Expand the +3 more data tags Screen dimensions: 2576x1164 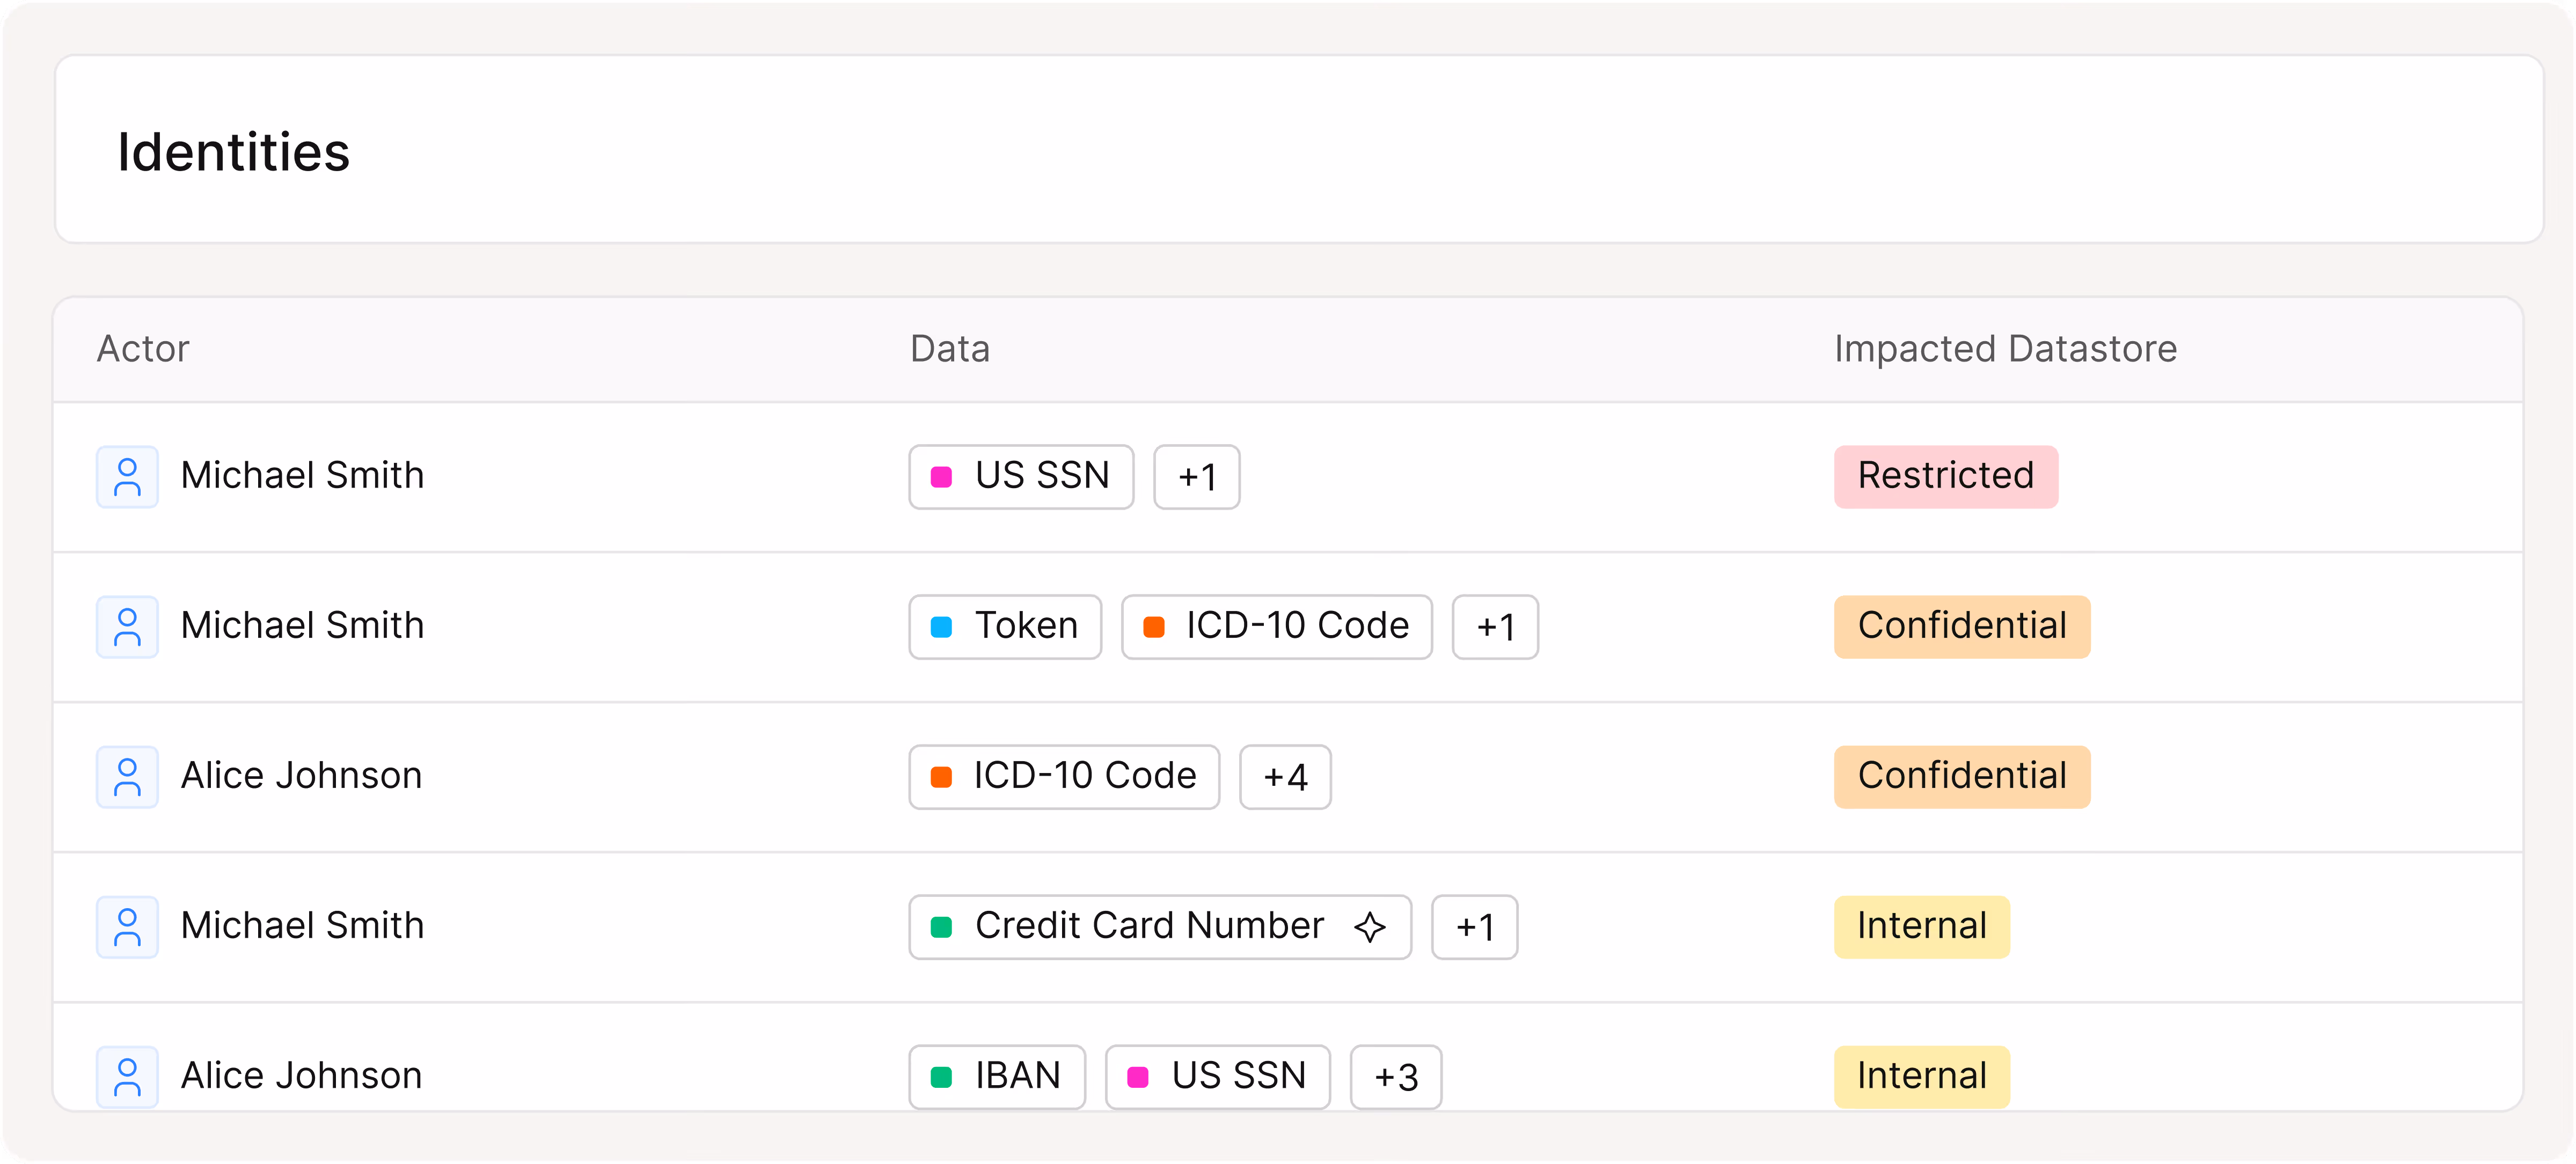(1395, 1076)
